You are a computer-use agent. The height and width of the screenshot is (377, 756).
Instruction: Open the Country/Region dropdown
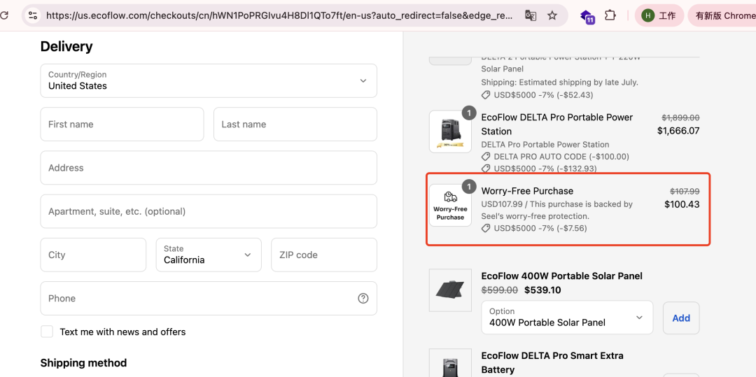[x=209, y=80]
